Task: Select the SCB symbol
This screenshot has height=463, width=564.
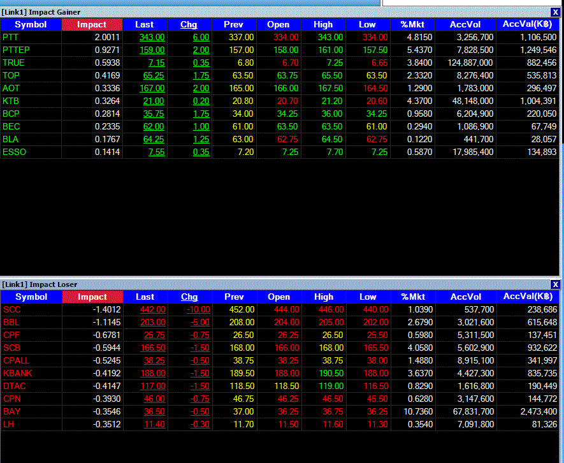Action: [x=12, y=348]
